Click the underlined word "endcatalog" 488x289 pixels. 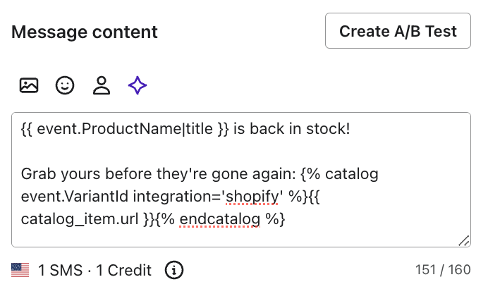220,219
